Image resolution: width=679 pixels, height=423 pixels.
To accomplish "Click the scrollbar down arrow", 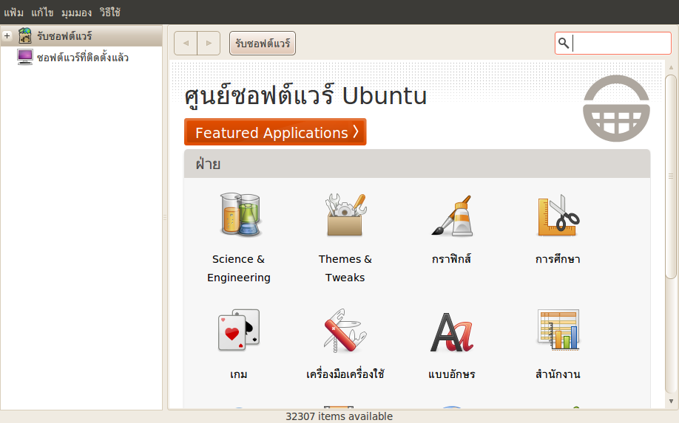I will [x=671, y=402].
